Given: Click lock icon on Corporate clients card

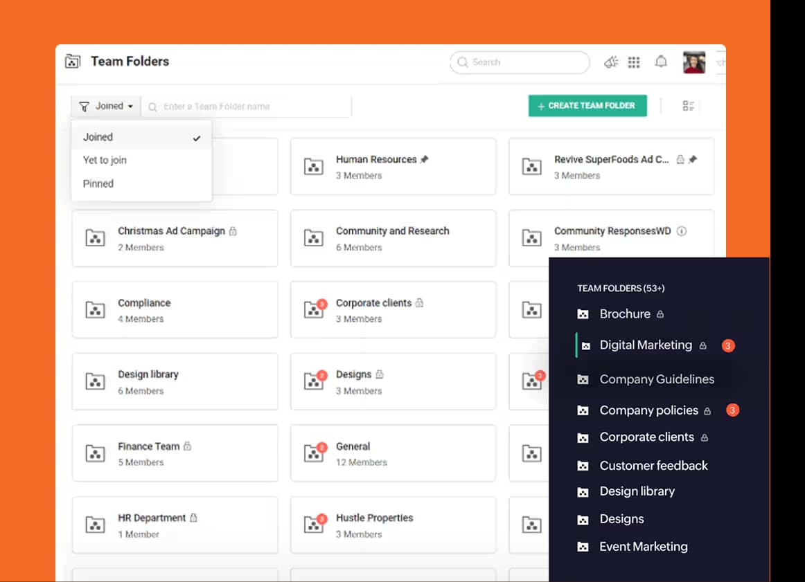Looking at the screenshot, I should (419, 303).
